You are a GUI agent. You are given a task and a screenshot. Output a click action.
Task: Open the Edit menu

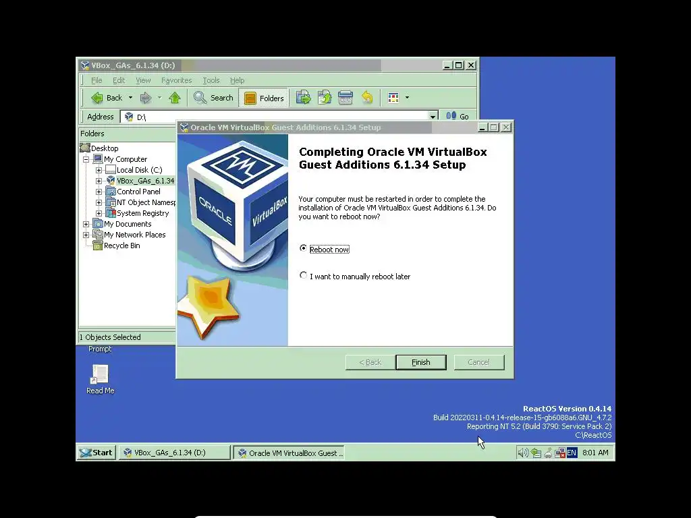(x=119, y=80)
